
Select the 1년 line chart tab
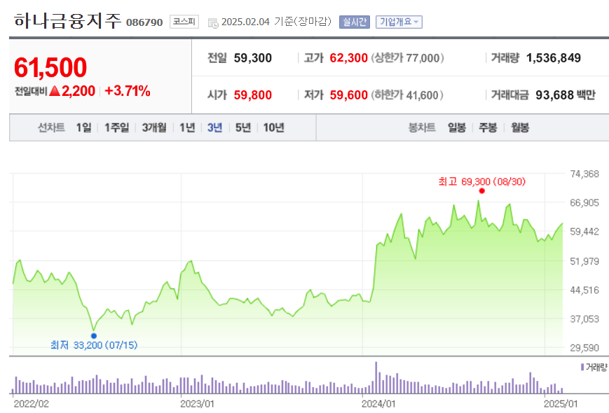click(187, 127)
